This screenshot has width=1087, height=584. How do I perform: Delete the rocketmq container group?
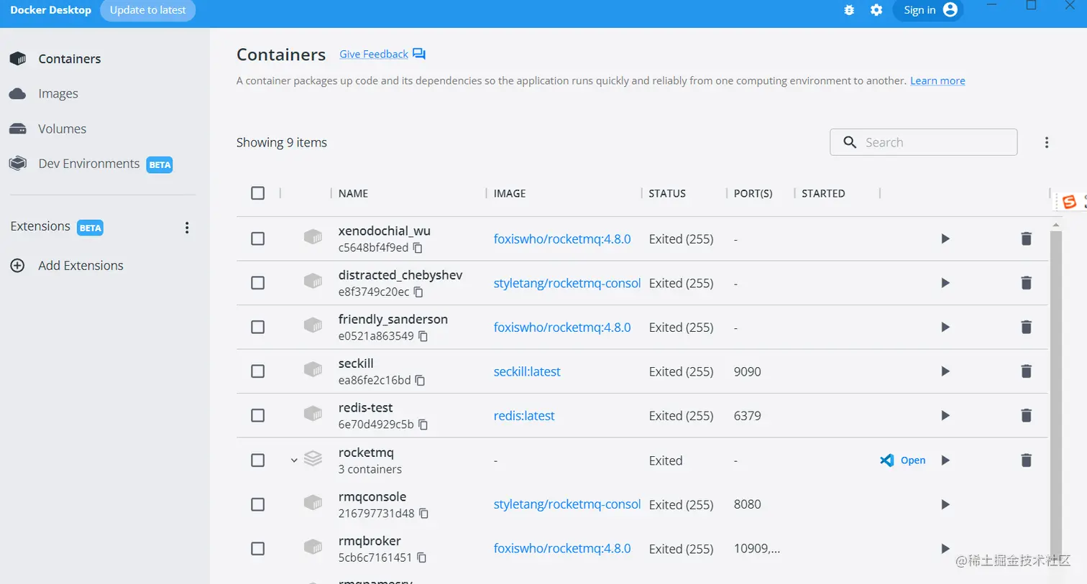coord(1027,460)
